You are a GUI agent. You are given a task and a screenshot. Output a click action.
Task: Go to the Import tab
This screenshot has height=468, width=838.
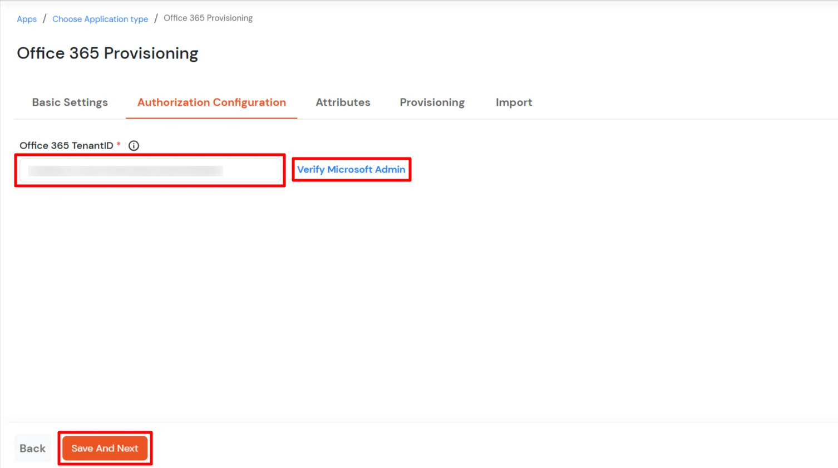pos(514,102)
